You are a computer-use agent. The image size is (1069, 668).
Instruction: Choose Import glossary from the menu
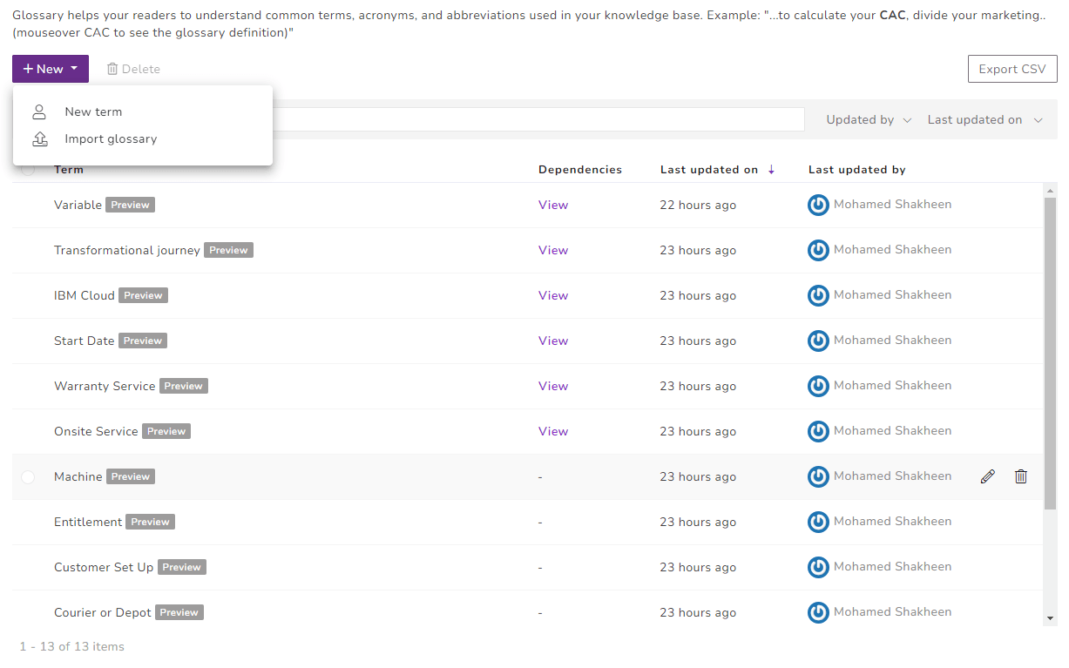pos(111,139)
